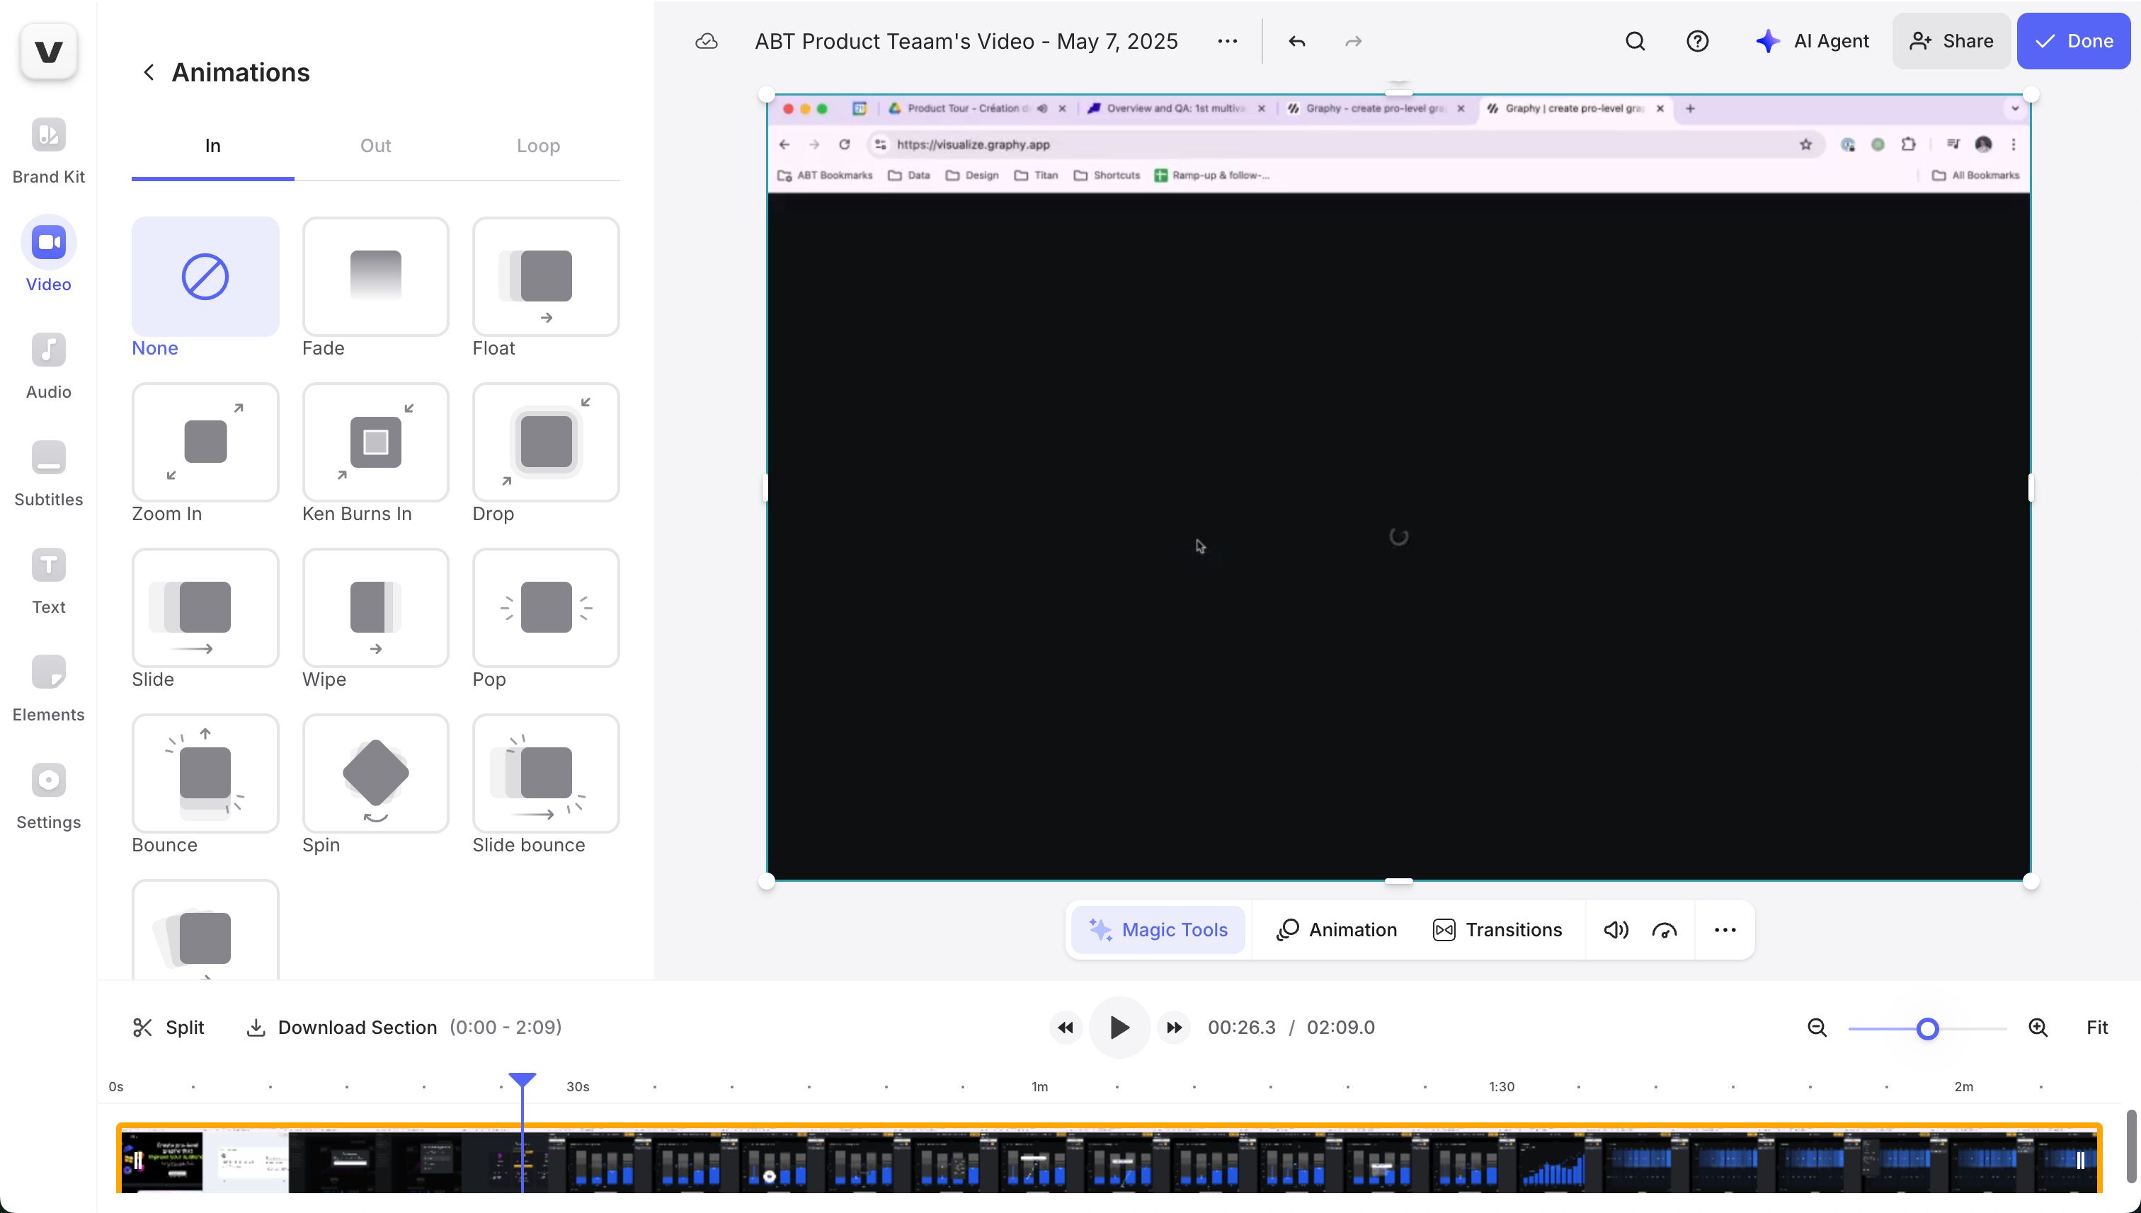Viewport: 2141px width, 1213px height.
Task: Switch to the Loop animations tab
Action: tap(537, 146)
